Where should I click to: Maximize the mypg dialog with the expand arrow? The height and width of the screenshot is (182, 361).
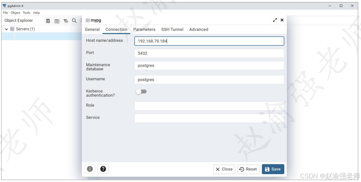275,20
